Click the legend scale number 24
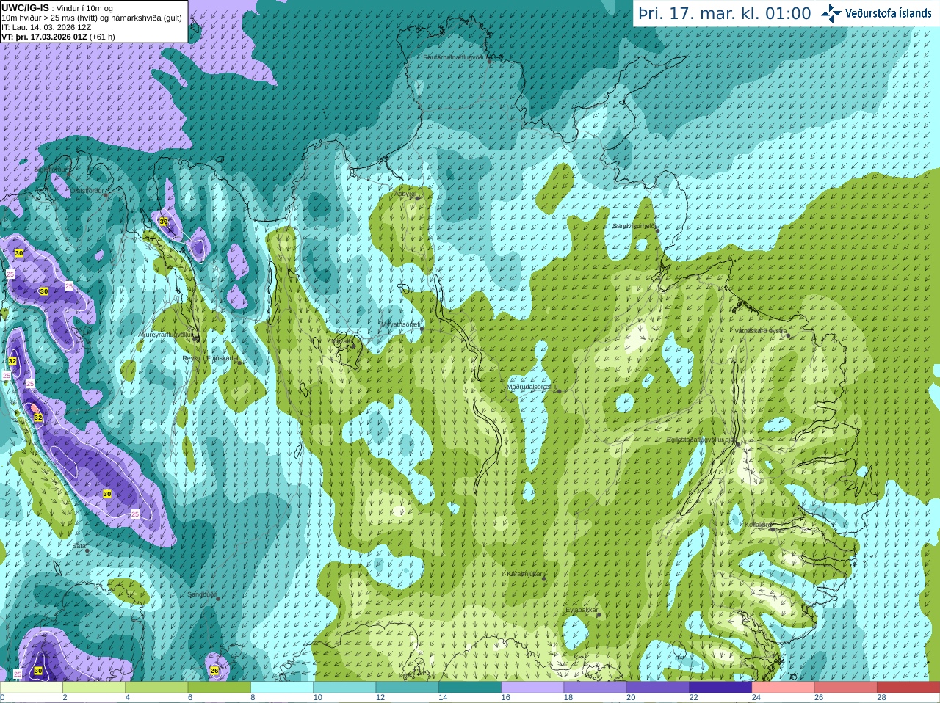Viewport: 940px width, 703px height. [756, 698]
